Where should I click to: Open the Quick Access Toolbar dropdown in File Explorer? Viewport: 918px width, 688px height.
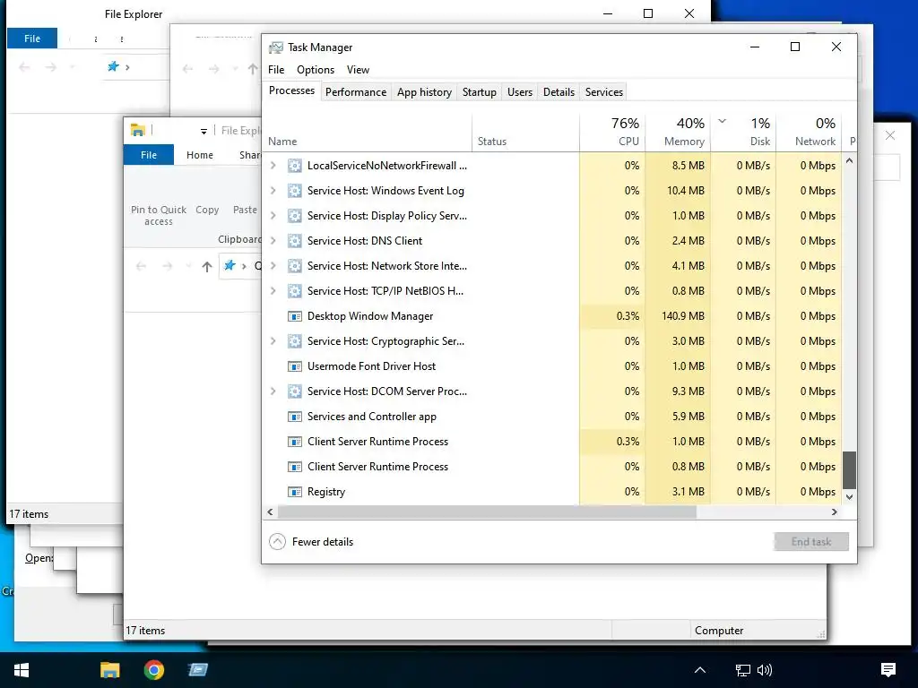pos(204,131)
